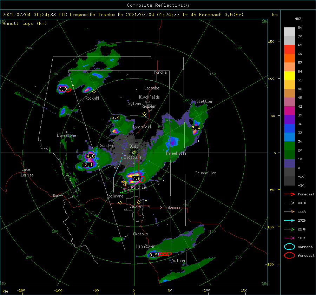Select the 5.4 storm label above Innisfail
Image resolution: width=316 pixels, height=295 pixels.
click(116, 118)
